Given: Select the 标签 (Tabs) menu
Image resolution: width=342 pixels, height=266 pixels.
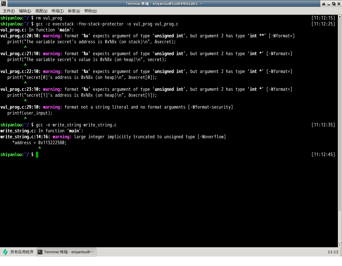Looking at the screenshot, I should (x=74, y=11).
